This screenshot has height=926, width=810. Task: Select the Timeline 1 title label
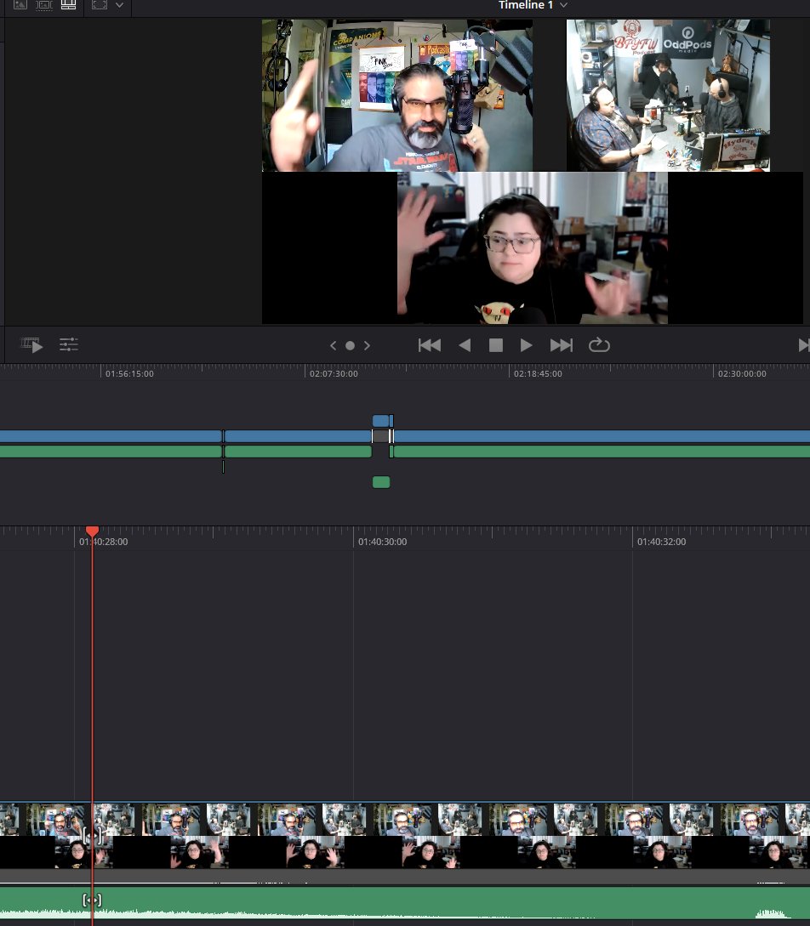[x=527, y=5]
